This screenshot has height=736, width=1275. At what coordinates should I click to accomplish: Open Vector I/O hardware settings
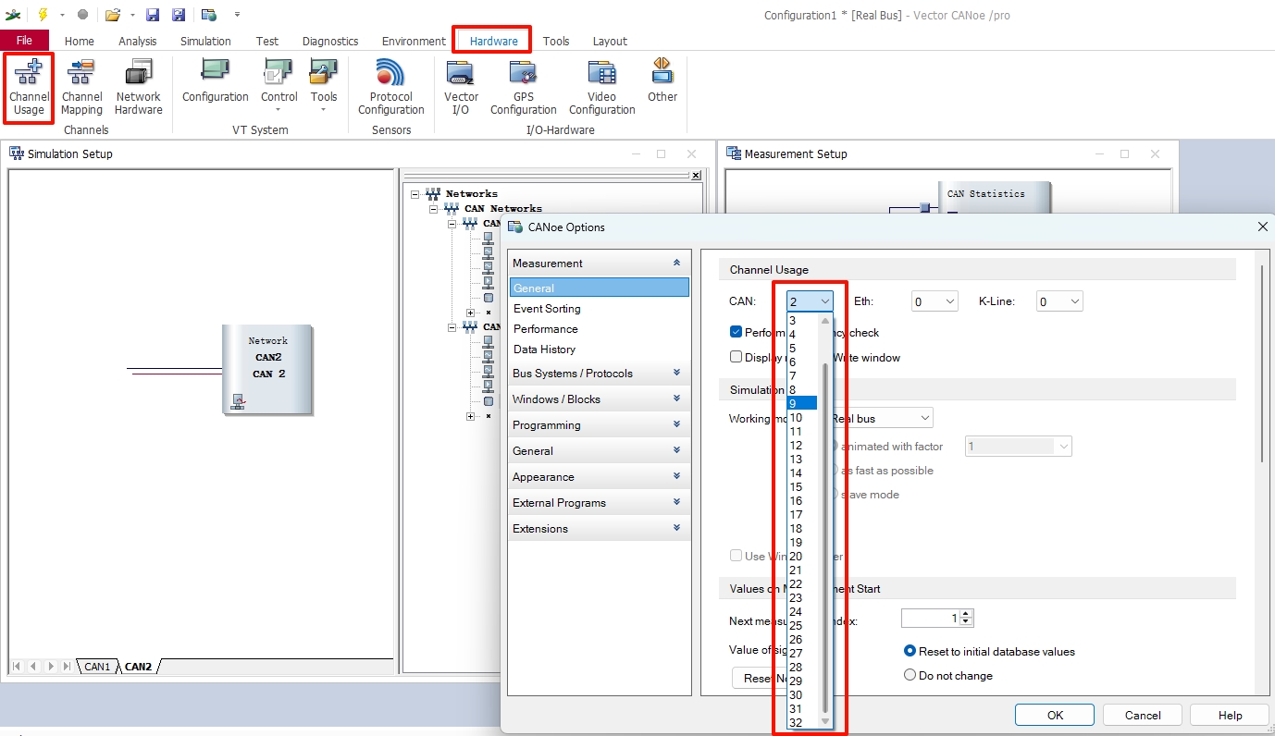(x=461, y=88)
